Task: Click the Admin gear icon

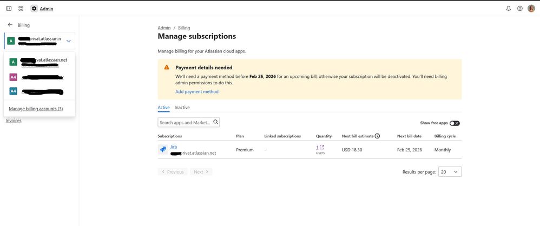Action: (34, 9)
